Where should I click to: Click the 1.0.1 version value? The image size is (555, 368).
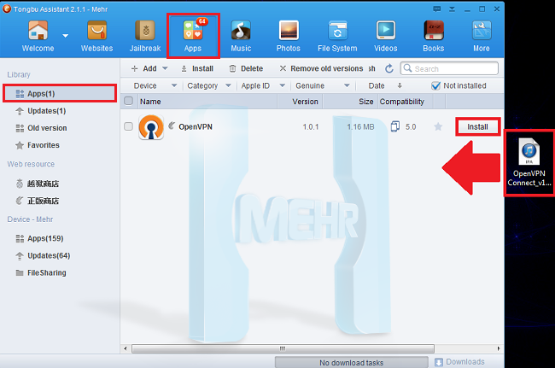click(311, 126)
